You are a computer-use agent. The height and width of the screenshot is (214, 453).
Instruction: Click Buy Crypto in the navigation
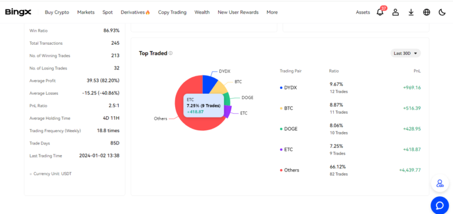pos(57,12)
